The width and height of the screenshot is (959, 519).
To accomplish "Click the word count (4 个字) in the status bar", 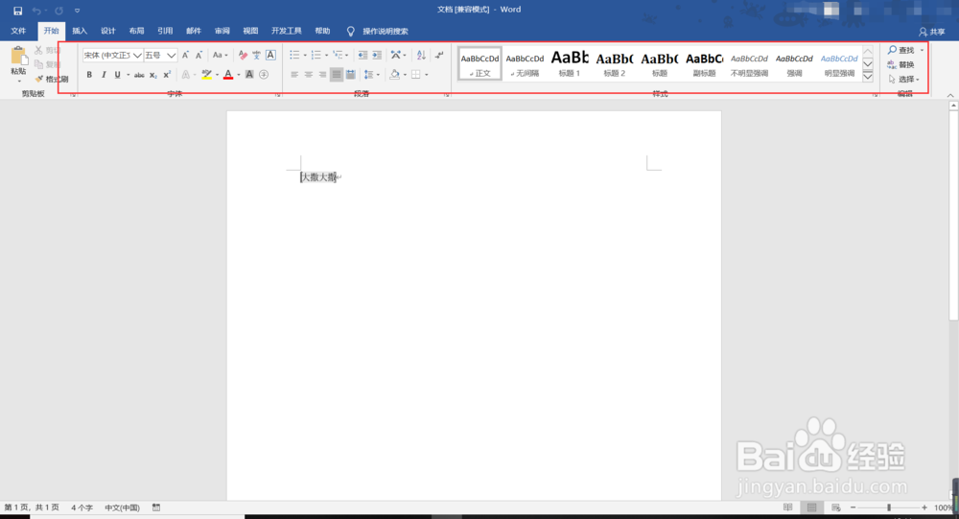I will (82, 507).
